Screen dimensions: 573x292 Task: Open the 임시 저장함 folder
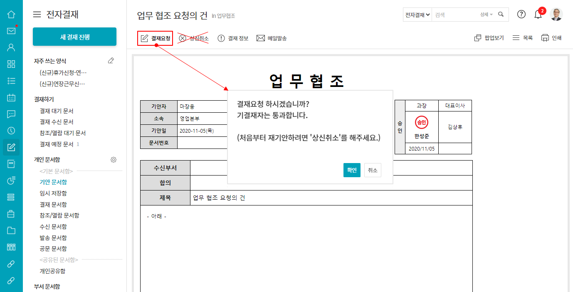click(53, 193)
